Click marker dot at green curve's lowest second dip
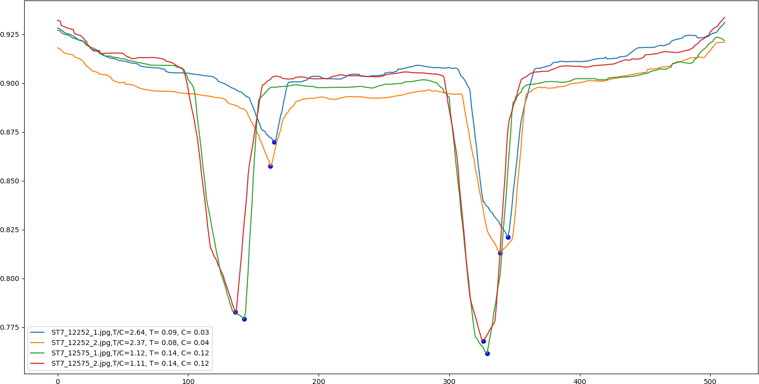 (x=487, y=353)
